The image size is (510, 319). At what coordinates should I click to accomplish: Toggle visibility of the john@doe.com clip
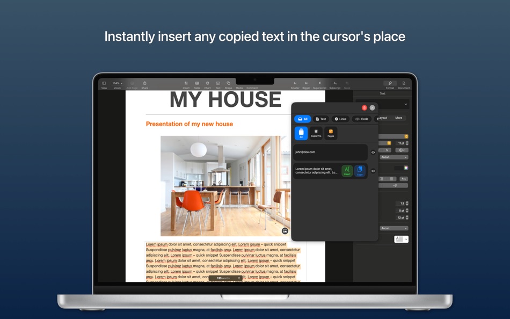(x=373, y=152)
